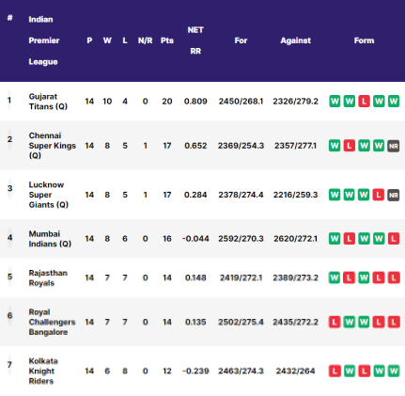Click Kolkata Knight Riders third form badge L
Image resolution: width=405 pixels, height=396 pixels.
click(364, 372)
